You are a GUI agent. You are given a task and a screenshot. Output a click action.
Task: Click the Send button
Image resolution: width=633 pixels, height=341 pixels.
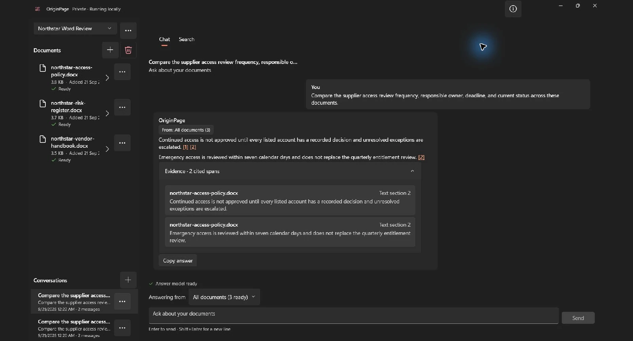[578, 318]
